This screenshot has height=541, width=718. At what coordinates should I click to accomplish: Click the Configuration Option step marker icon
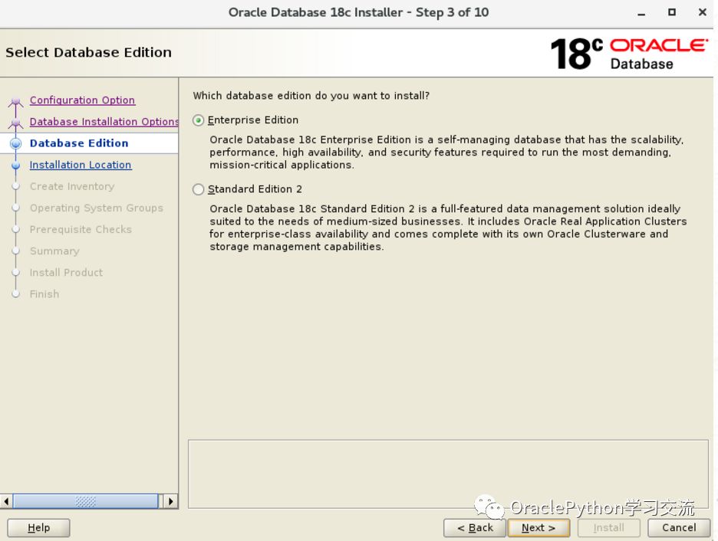[15, 101]
